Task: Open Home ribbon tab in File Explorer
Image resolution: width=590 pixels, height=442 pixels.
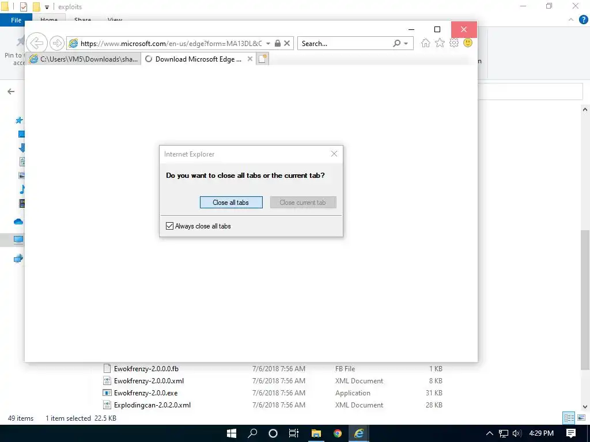Action: point(49,20)
